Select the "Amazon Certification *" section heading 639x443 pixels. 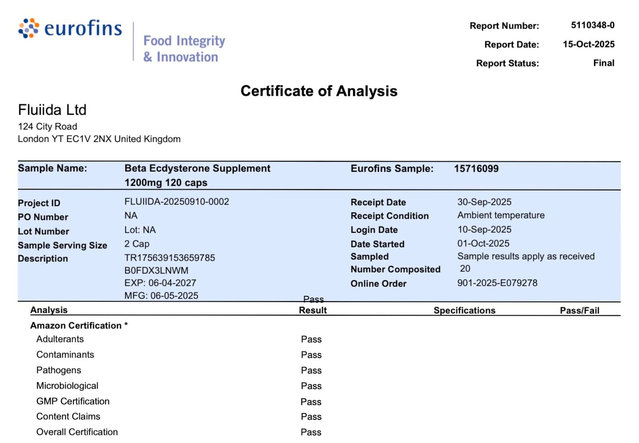coord(79,325)
